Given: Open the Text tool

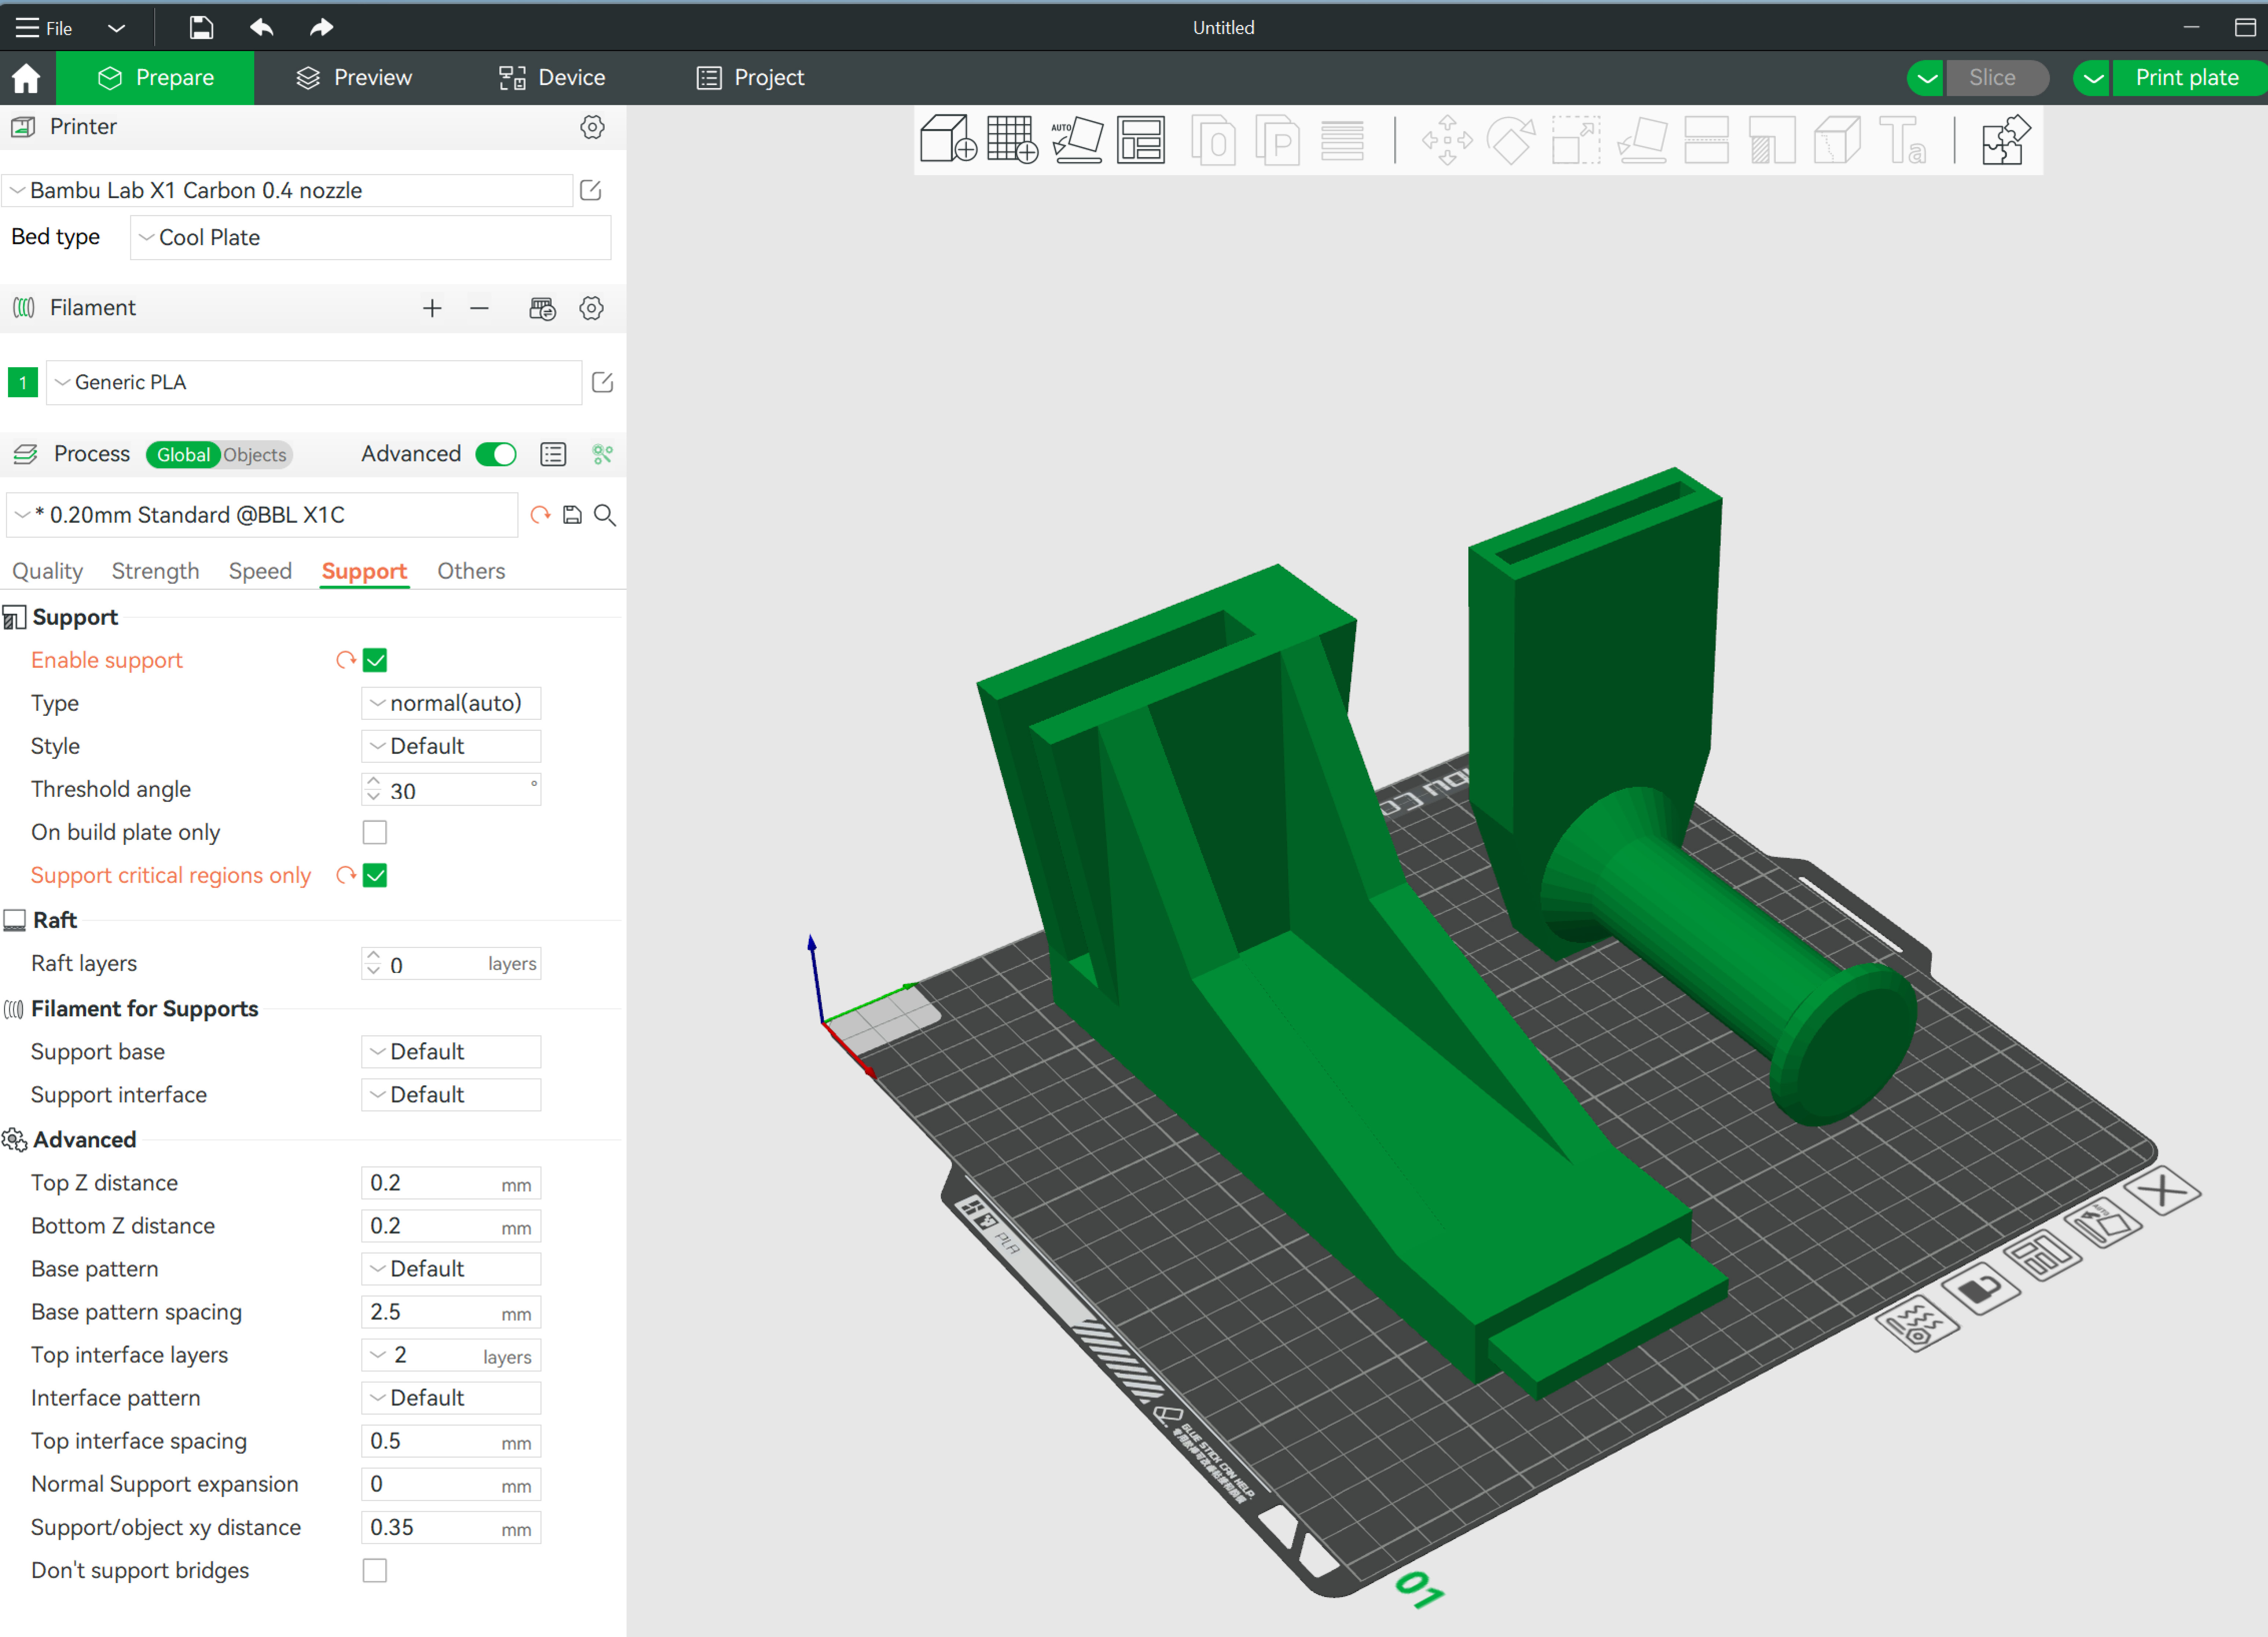Looking at the screenshot, I should coord(1903,140).
